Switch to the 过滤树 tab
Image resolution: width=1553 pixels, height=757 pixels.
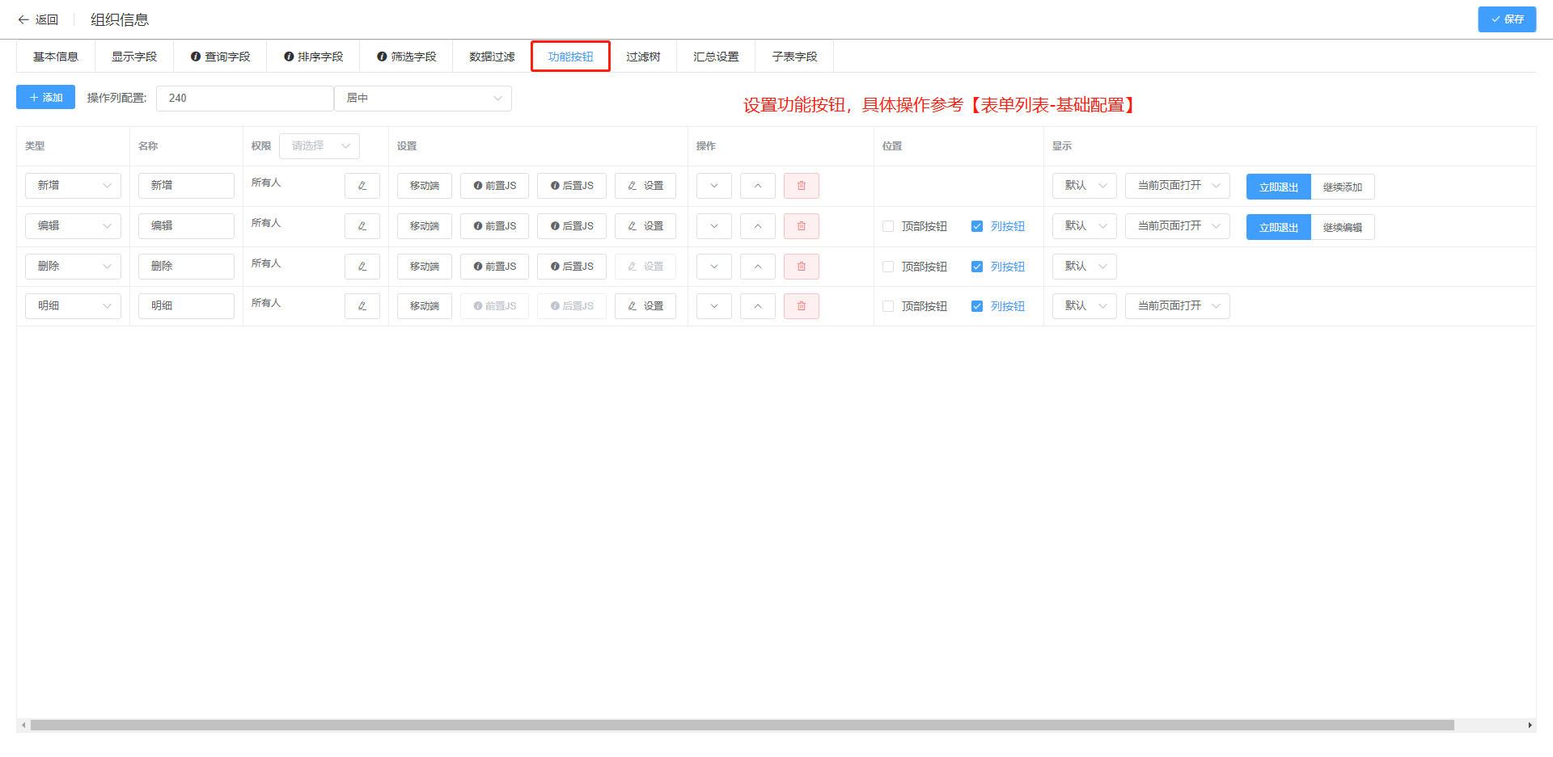coord(643,57)
